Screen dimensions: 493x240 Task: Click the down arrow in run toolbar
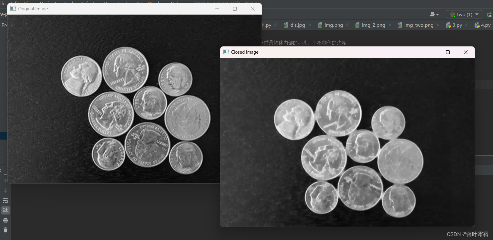(x=5, y=191)
